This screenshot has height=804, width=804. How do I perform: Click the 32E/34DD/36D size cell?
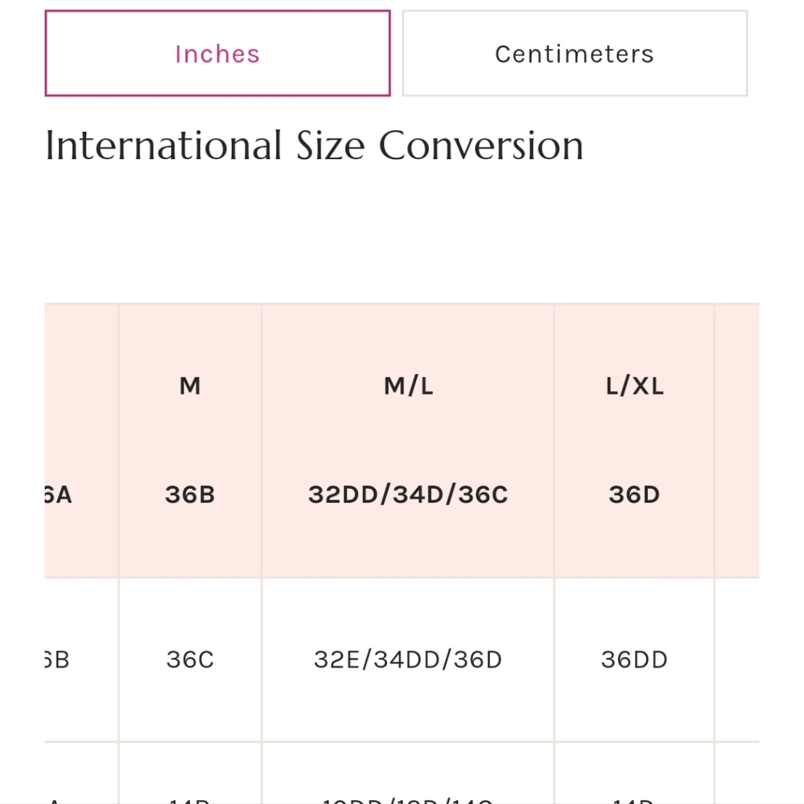point(408,660)
